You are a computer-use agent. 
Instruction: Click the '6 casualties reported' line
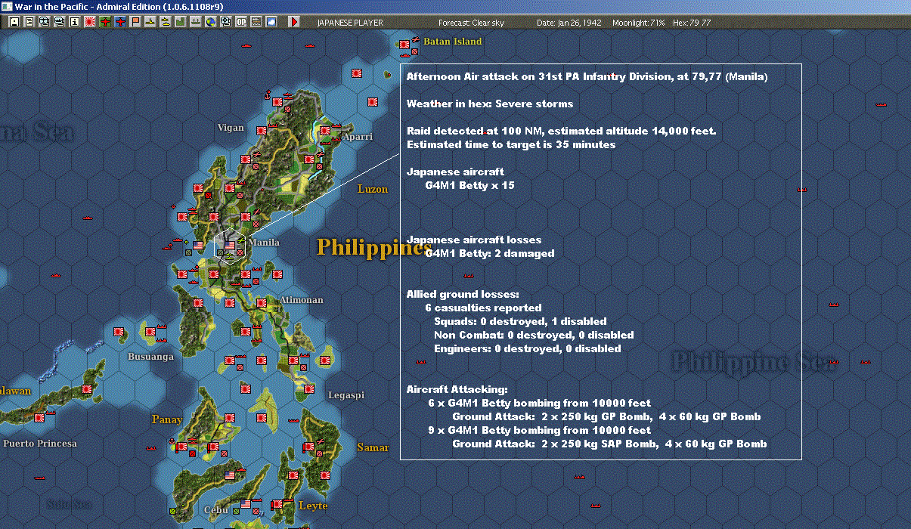pyautogui.click(x=483, y=308)
